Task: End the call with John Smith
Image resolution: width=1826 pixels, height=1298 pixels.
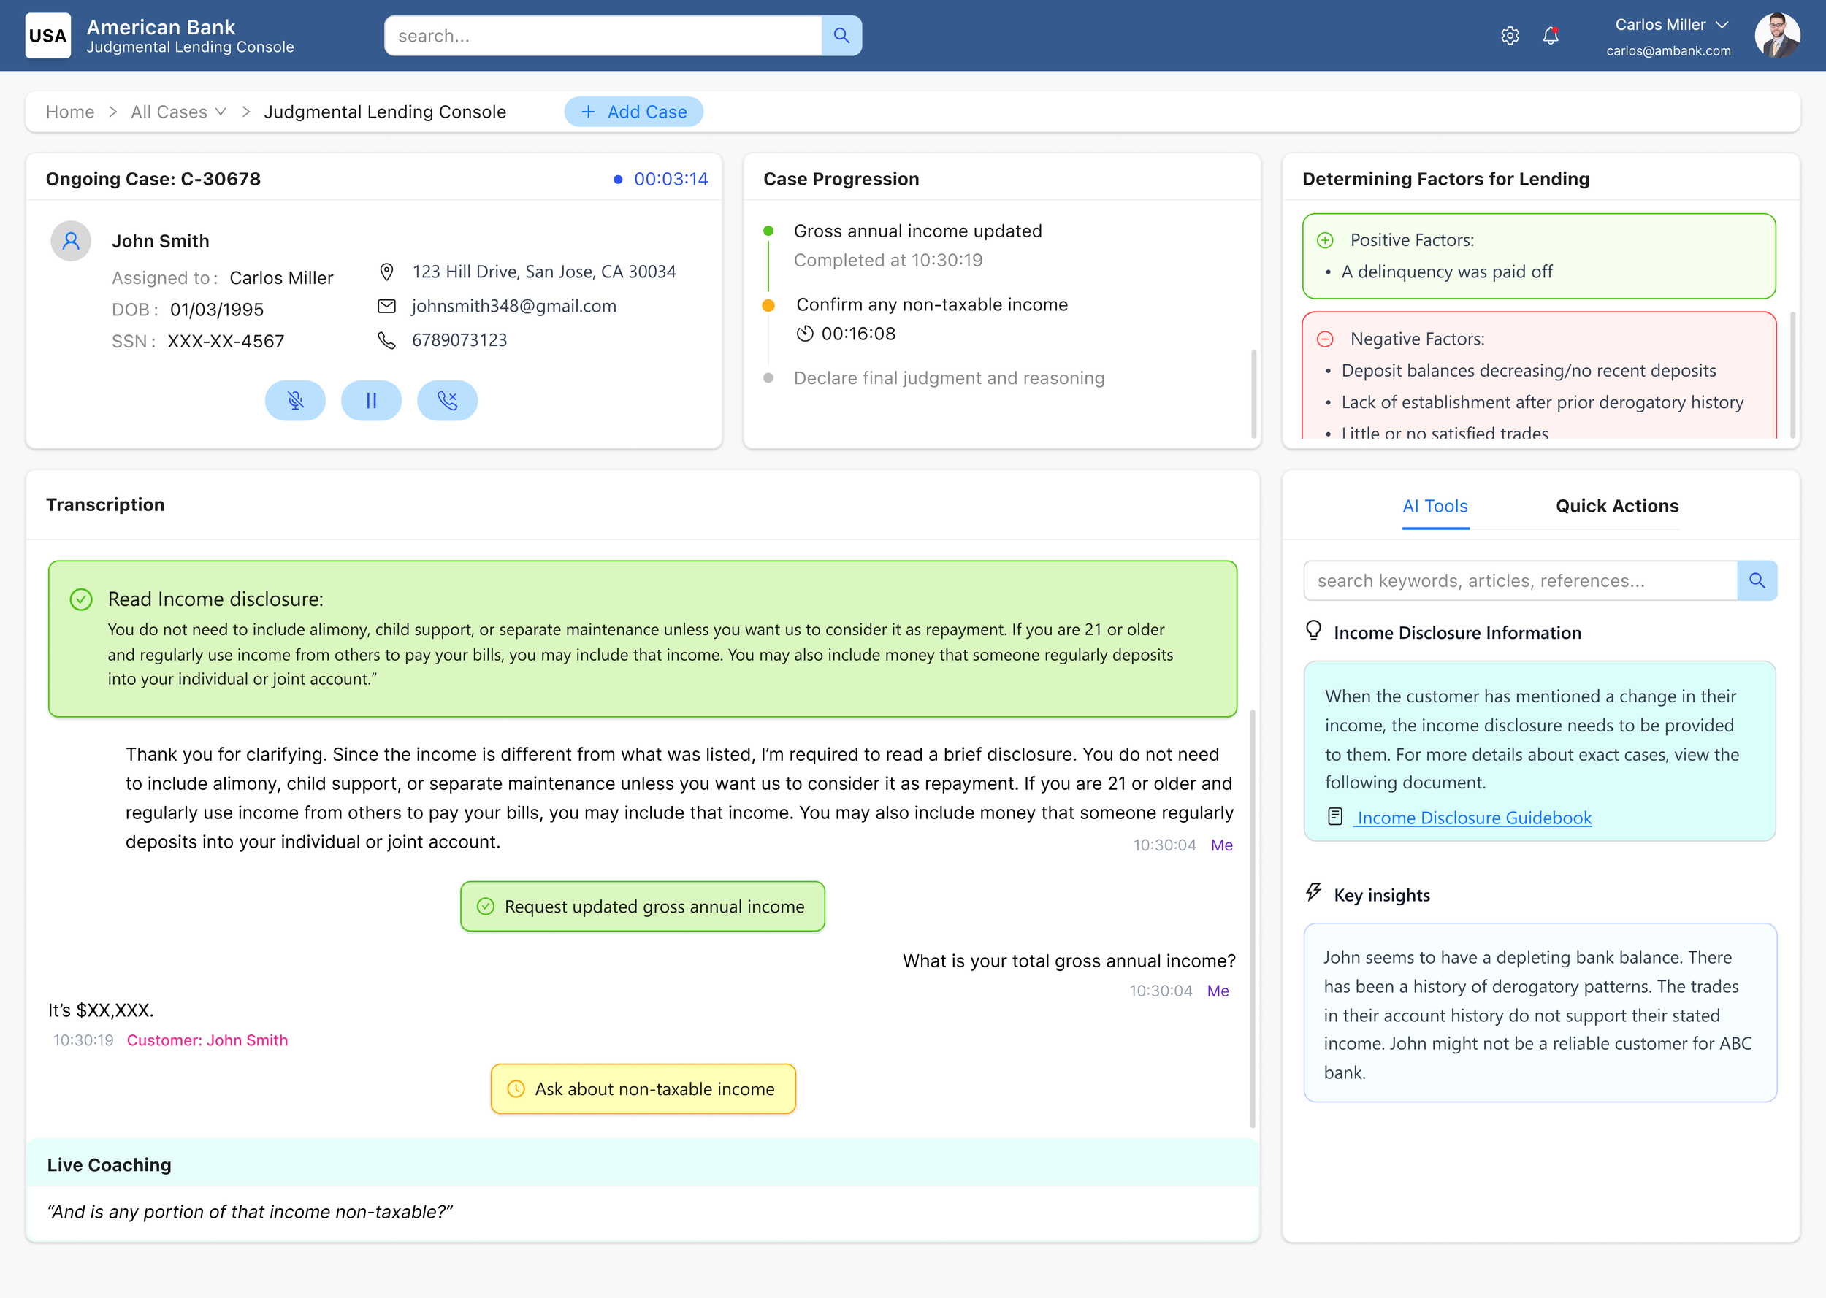Action: tap(447, 401)
